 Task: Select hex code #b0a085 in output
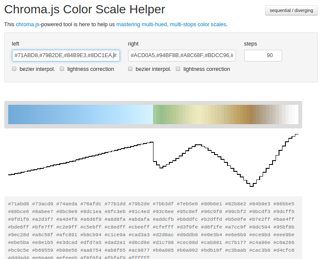163,250
